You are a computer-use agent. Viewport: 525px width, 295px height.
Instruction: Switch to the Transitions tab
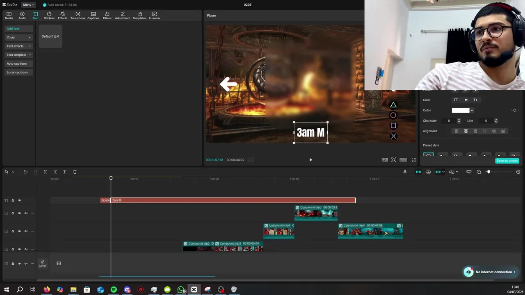78,16
